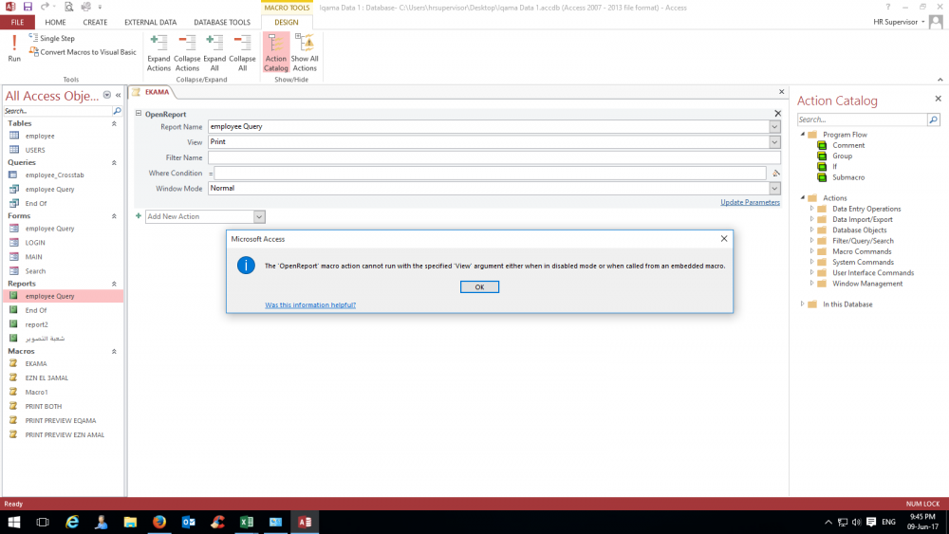Collapse the OpenReport action block

pos(139,113)
